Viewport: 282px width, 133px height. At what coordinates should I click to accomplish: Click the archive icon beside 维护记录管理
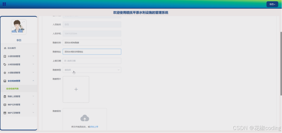point(5,113)
